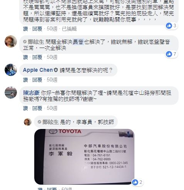
Task: Open the like reactions showing 3
Action: tap(171, 26)
